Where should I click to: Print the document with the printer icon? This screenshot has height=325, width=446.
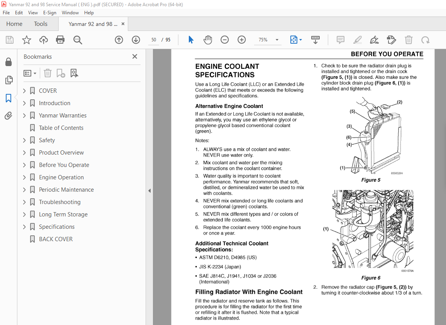(x=60, y=40)
